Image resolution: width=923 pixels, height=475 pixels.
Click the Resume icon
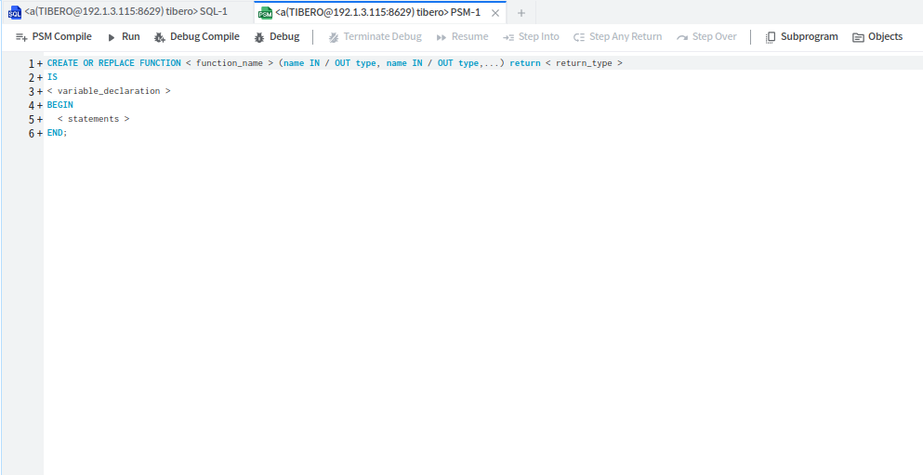pyautogui.click(x=442, y=37)
